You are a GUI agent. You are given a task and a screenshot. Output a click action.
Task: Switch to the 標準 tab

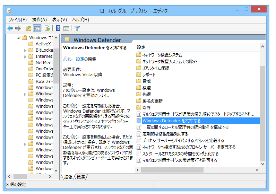pos(81,177)
